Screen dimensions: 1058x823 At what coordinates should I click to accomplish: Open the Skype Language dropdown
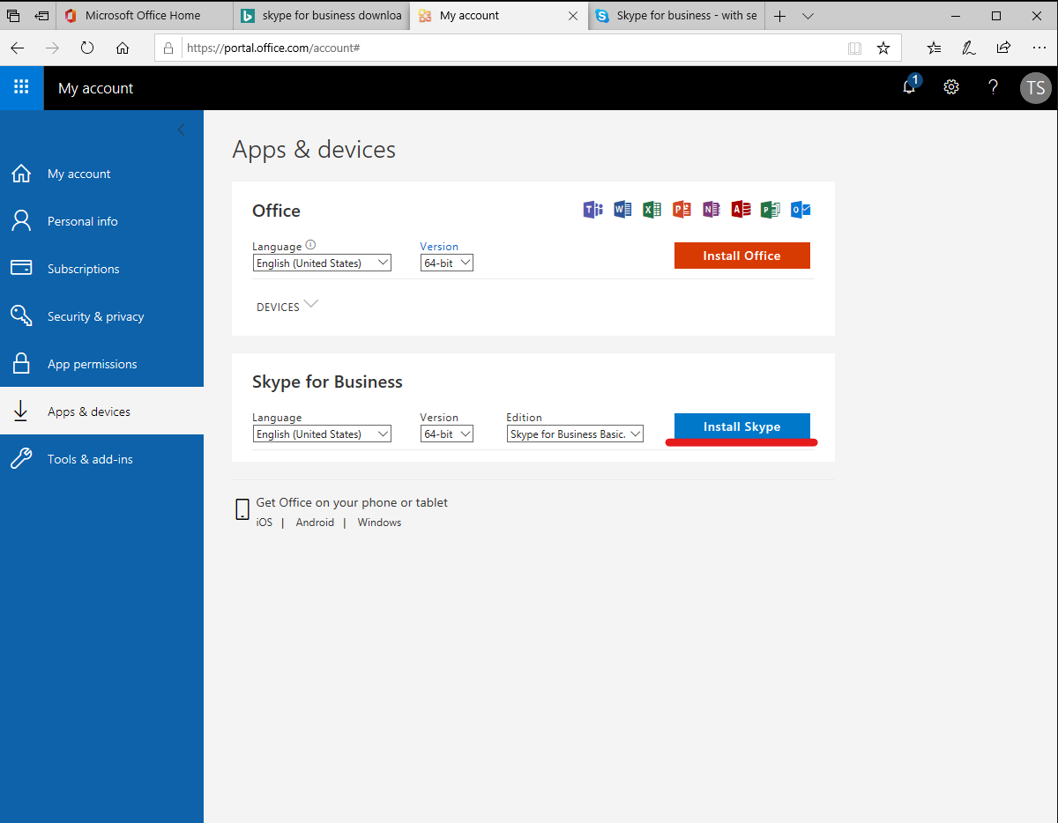click(322, 433)
